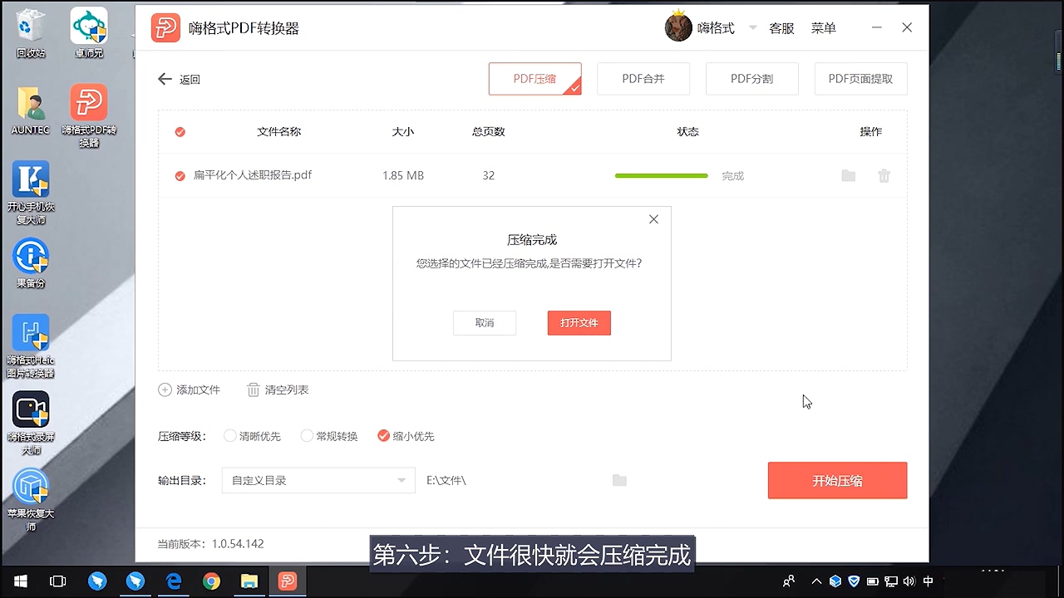The width and height of the screenshot is (1064, 598).
Task: Click 打开文件 to open the compressed file
Action: (579, 322)
